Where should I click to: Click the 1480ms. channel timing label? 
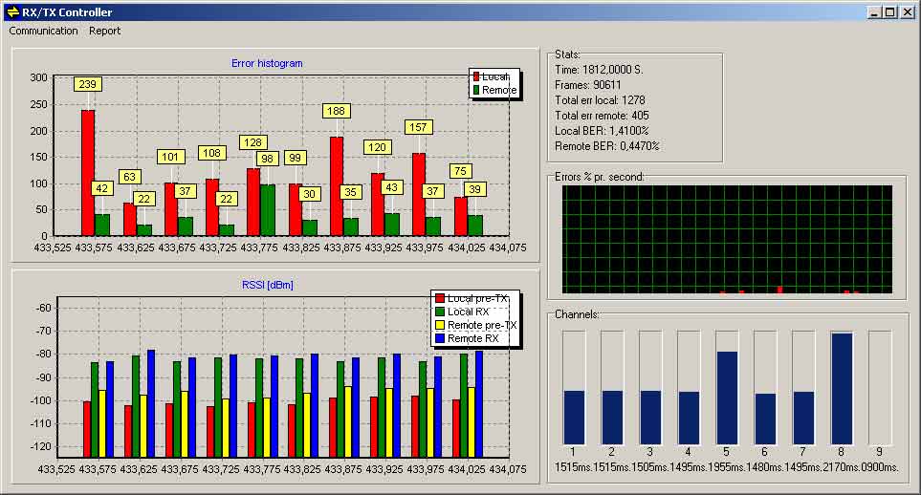765,467
